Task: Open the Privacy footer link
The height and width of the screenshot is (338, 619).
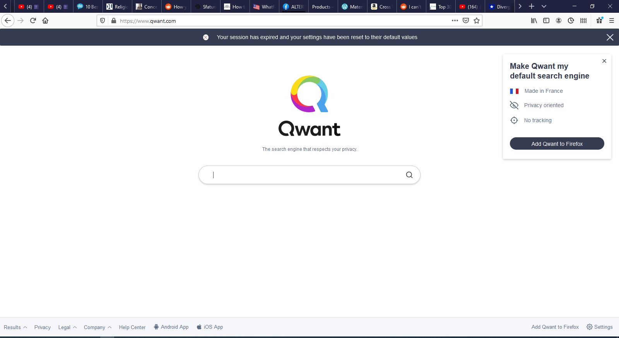Action: pyautogui.click(x=43, y=327)
